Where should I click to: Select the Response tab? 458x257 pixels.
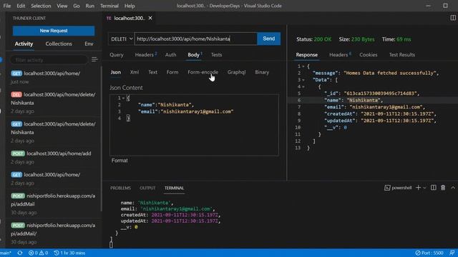tap(307, 55)
